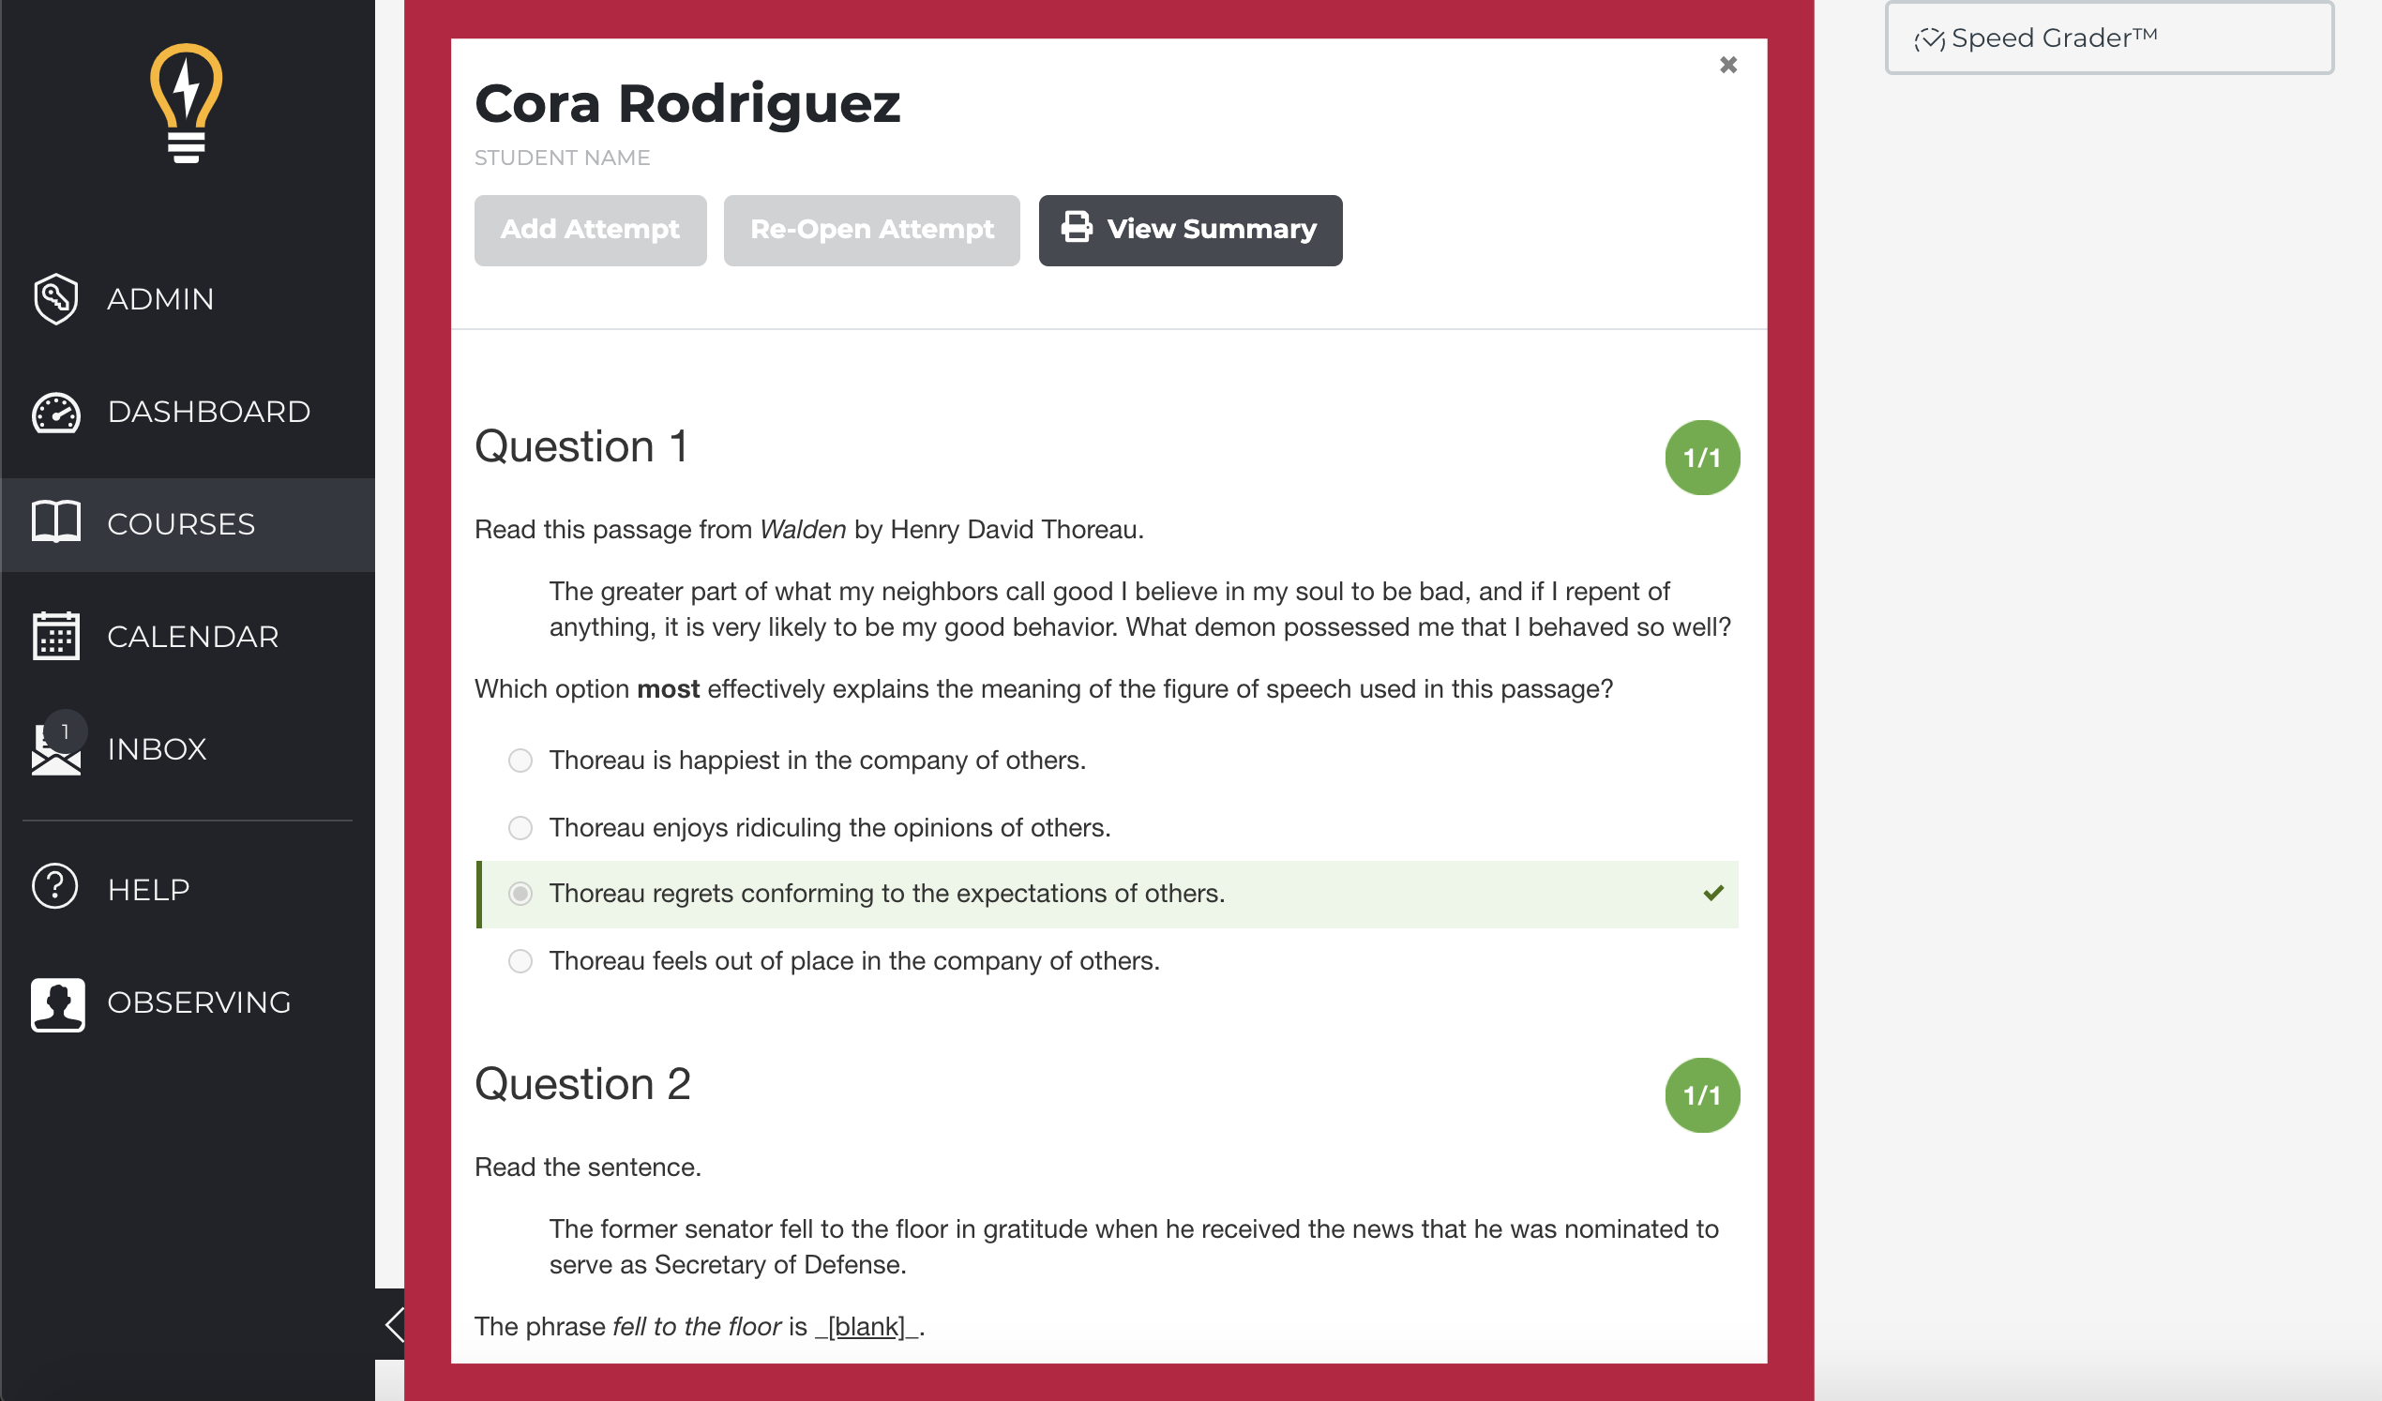Open the Inbox envelope icon
The image size is (2382, 1401).
[x=55, y=748]
